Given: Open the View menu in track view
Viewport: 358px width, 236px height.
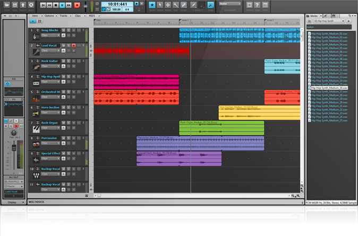Looking at the screenshot, I should tap(37, 16).
